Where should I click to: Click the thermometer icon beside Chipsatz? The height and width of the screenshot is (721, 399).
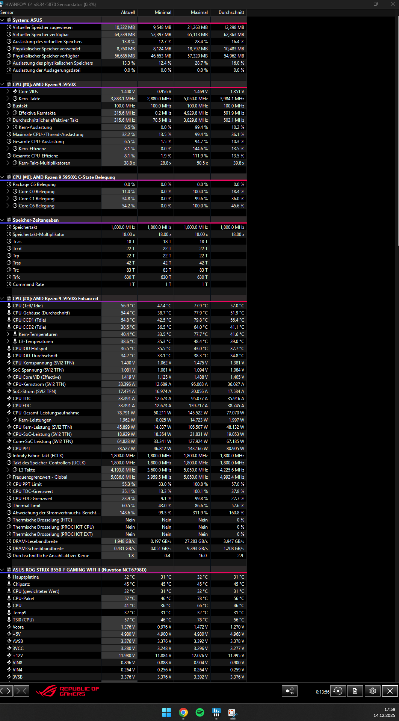click(9, 584)
